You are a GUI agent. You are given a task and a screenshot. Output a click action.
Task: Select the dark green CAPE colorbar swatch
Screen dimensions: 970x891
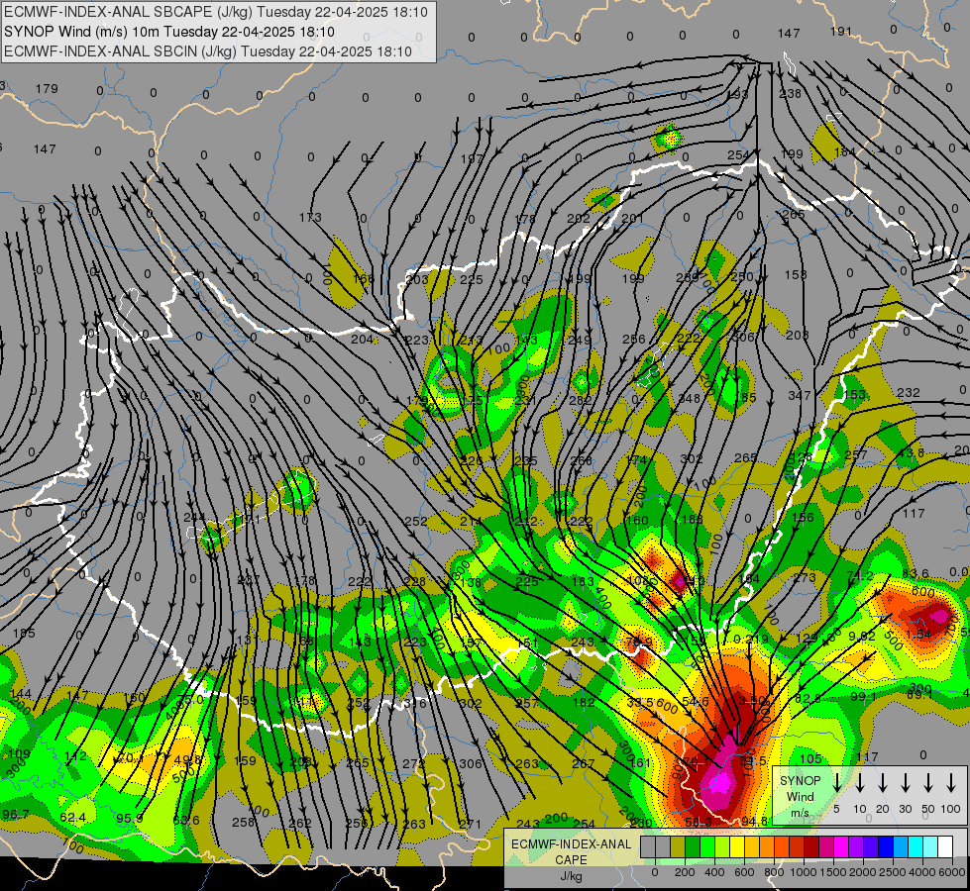coord(693,847)
